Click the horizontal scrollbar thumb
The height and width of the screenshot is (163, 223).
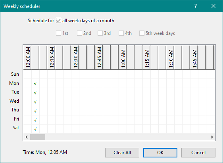[38, 137]
